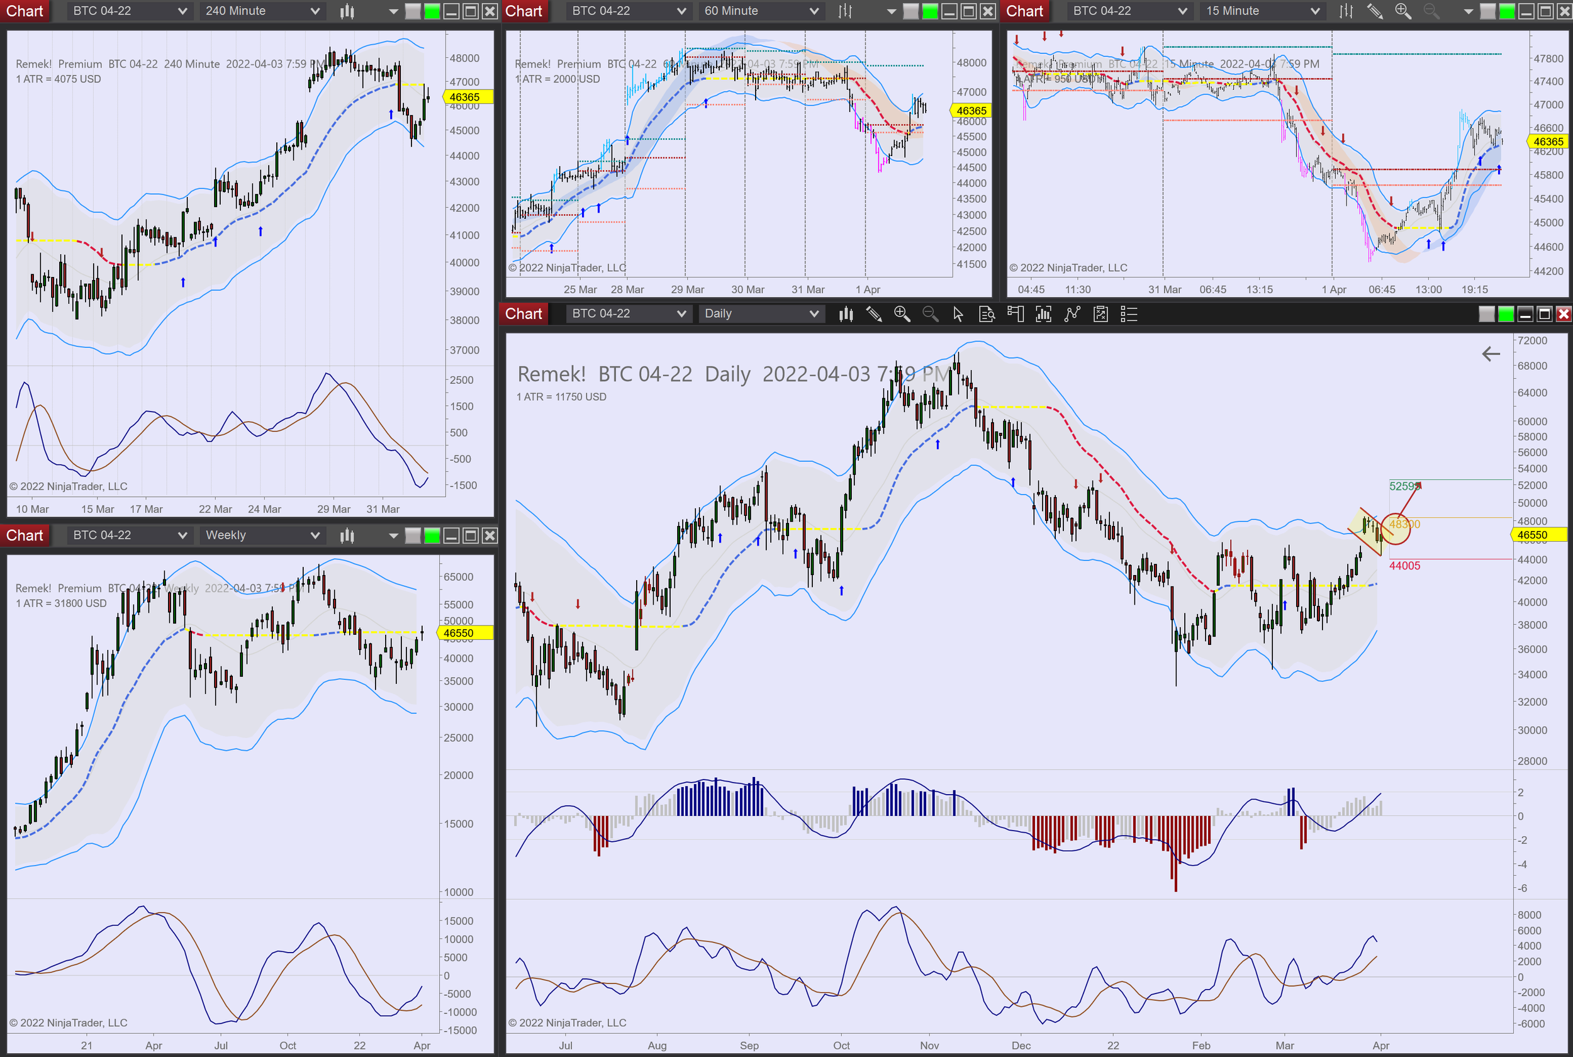Select drawing tools pencil in Daily chart
Screen dimensions: 1573x1057
[x=874, y=314]
